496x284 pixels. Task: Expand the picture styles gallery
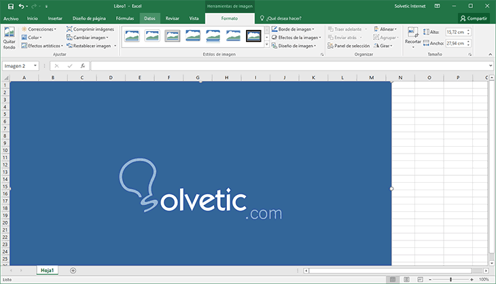(266, 45)
